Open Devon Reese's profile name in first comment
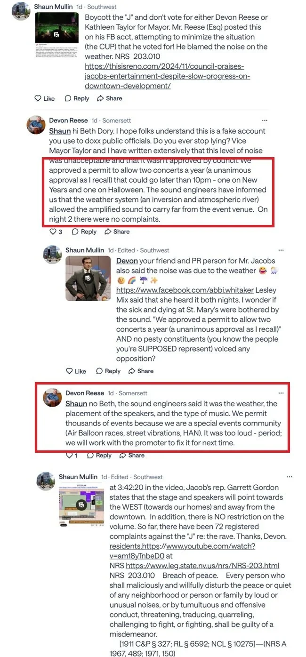Screen dimensions: 306x657 (68, 120)
